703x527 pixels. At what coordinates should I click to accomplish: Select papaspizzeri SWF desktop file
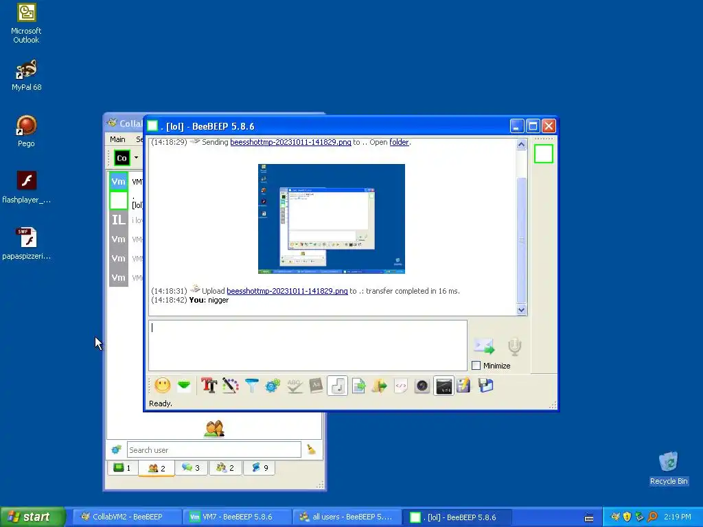pos(27,244)
